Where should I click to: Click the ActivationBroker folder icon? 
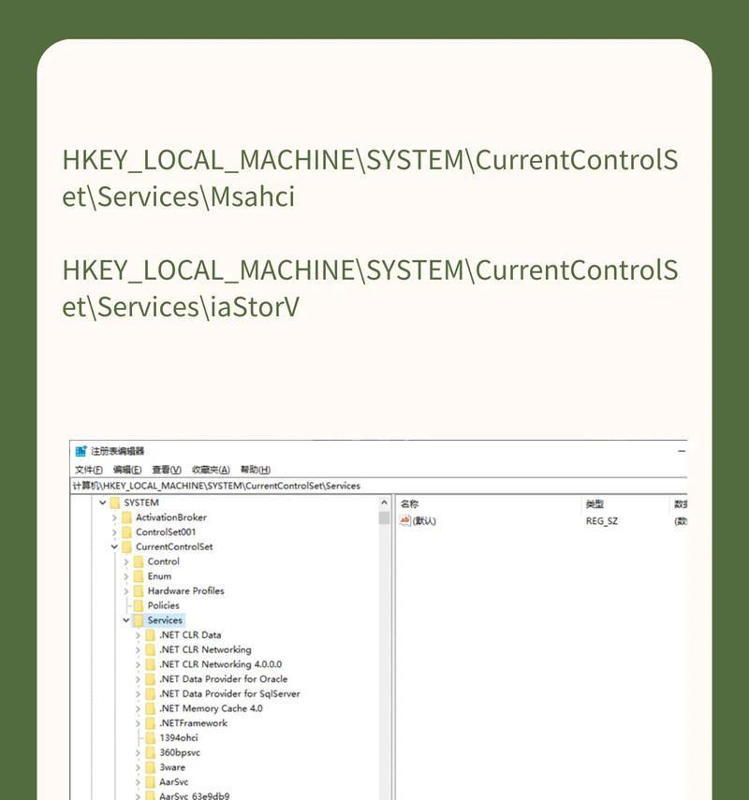[126, 517]
